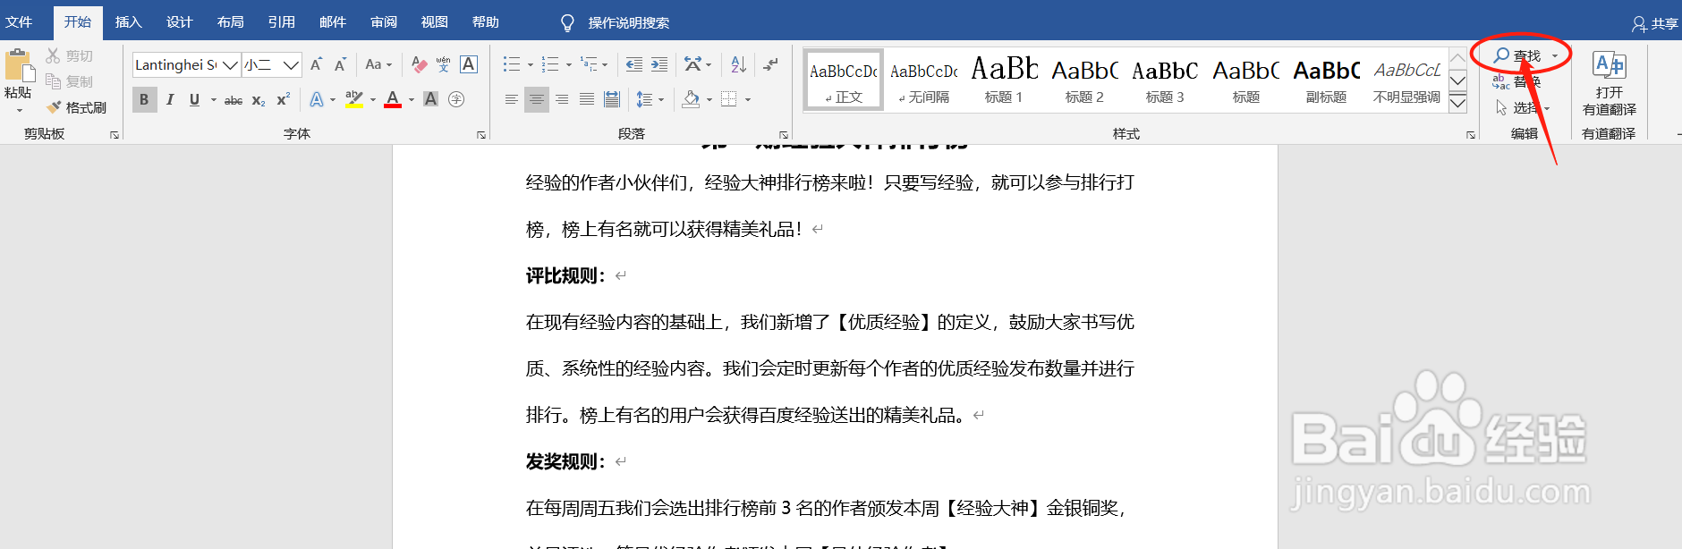The image size is (1682, 549).
Task: Apply the Subtitle style
Action: coord(1326,80)
